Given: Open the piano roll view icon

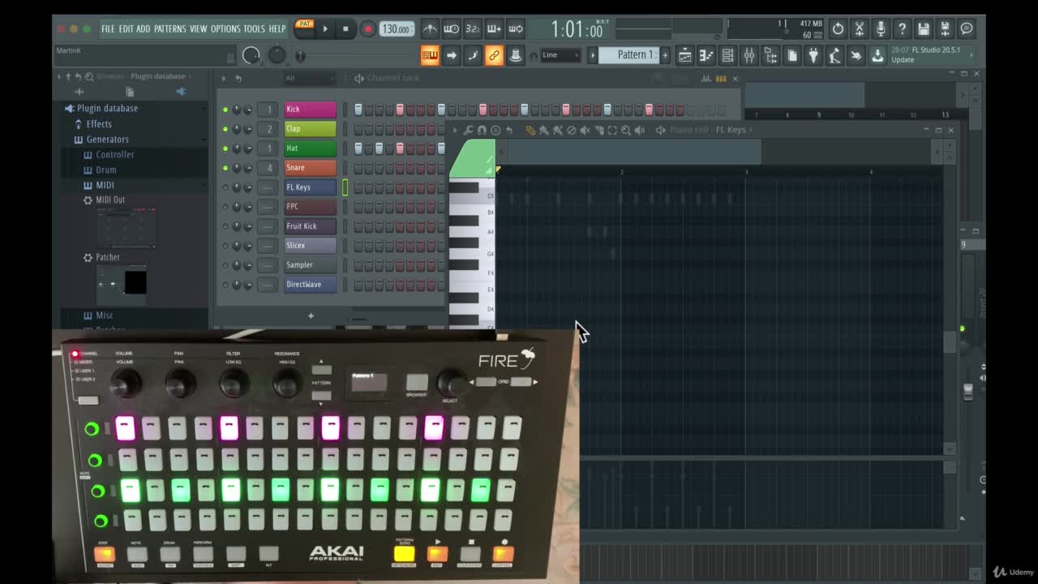Looking at the screenshot, I should coord(706,55).
